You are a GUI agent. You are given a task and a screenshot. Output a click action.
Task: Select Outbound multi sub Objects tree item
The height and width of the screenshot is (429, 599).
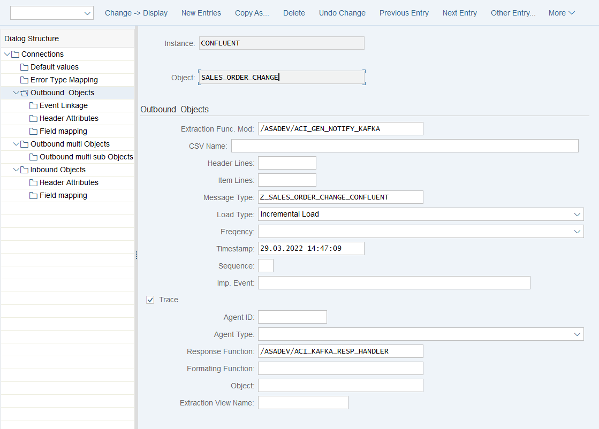[x=86, y=157]
